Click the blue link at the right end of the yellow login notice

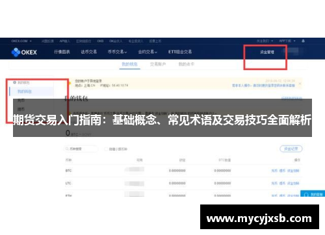tap(263, 86)
